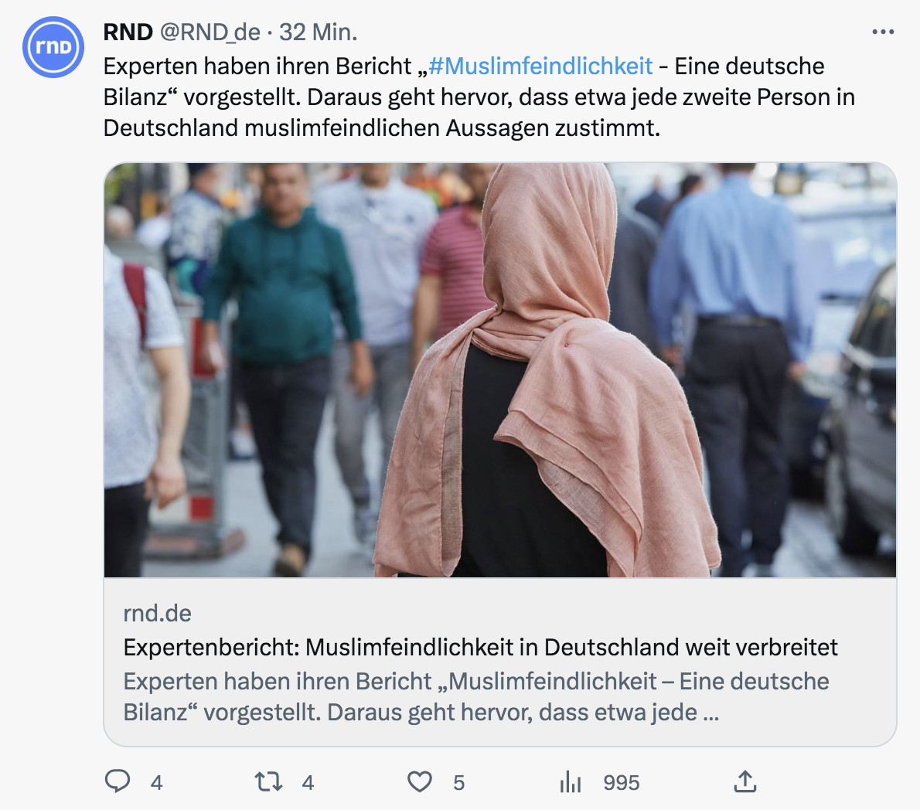Like the tweet with heart icon
The width and height of the screenshot is (920, 810).
420,782
